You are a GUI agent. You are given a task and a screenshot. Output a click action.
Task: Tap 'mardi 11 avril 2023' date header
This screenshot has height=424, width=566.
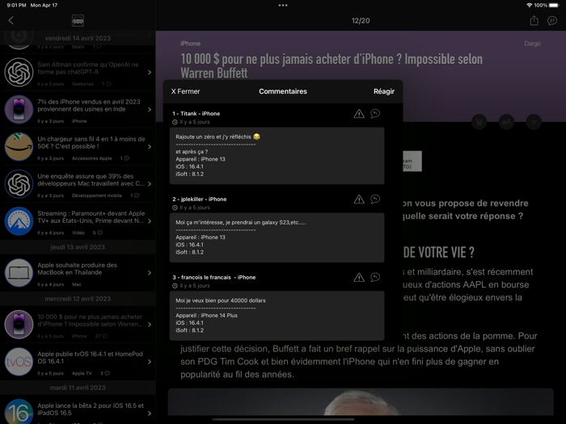point(78,388)
